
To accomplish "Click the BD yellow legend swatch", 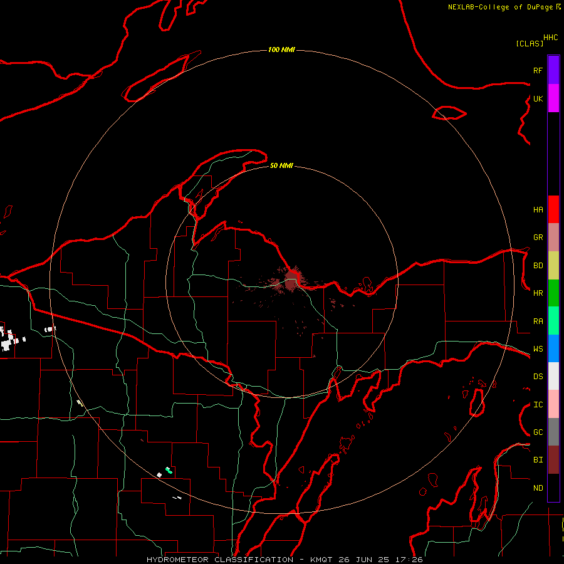I will click(553, 266).
